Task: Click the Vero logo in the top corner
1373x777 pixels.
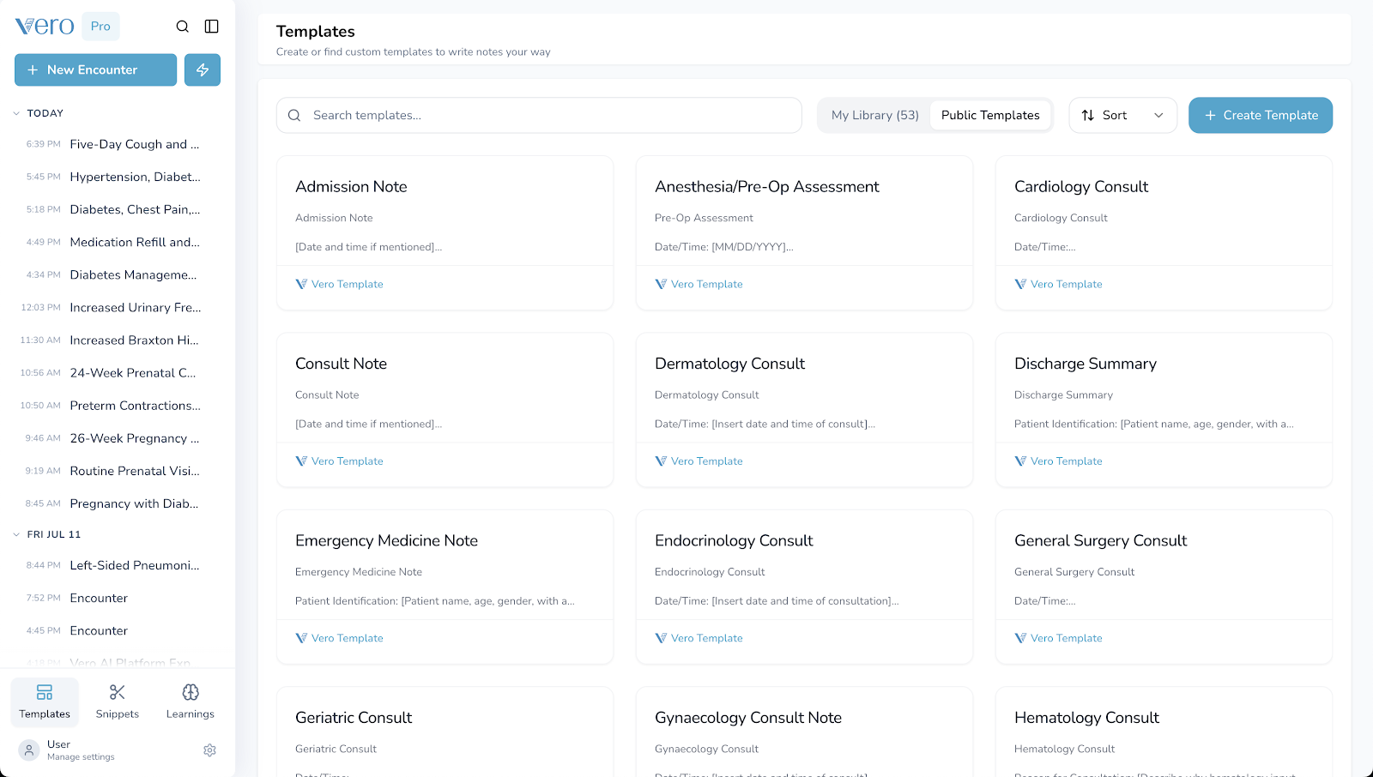Action: pyautogui.click(x=43, y=26)
